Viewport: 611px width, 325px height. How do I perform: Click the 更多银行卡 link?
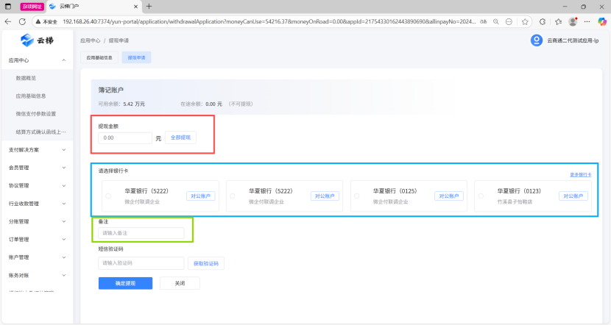[580, 175]
